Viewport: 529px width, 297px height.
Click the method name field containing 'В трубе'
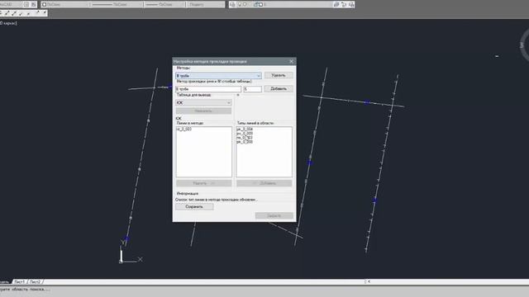(x=208, y=89)
